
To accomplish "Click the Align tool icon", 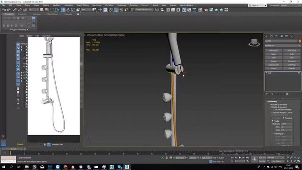I will pos(162,10).
